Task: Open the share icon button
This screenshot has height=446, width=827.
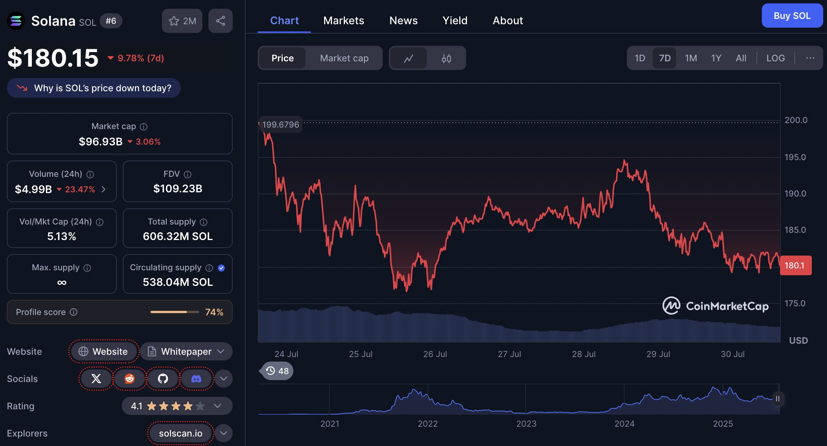Action: click(221, 21)
